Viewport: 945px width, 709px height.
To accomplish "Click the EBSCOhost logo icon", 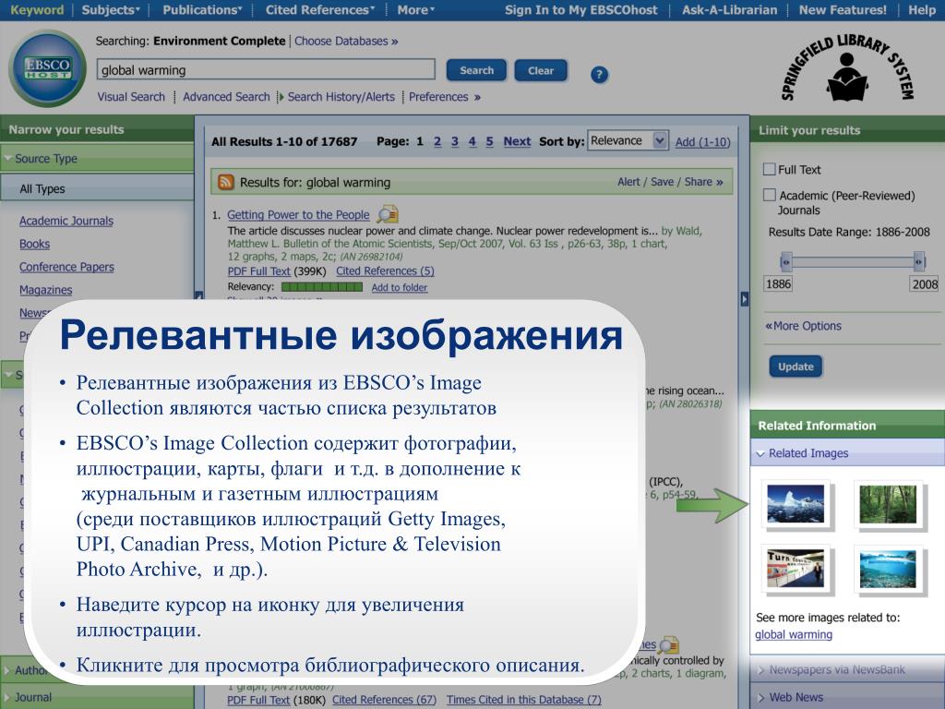I will click(40, 69).
